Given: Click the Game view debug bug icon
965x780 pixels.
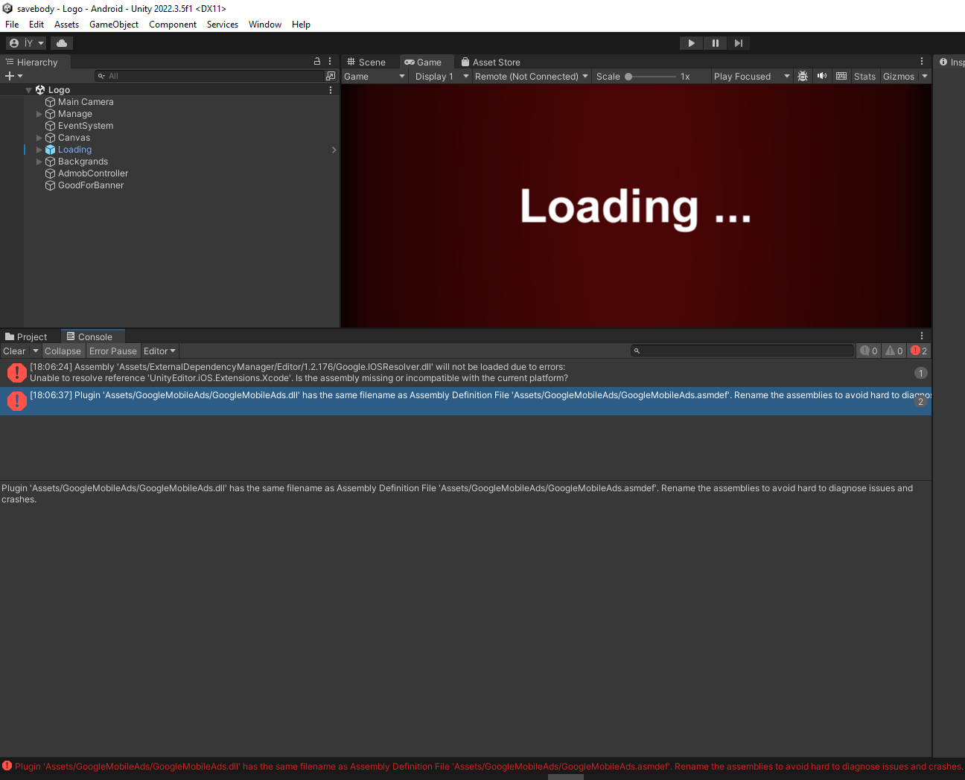Looking at the screenshot, I should click(803, 76).
